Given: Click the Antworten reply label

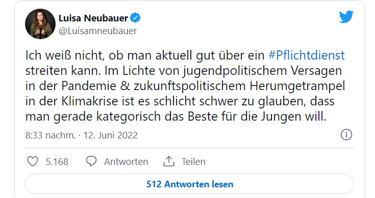Looking at the screenshot, I should coord(126,162).
